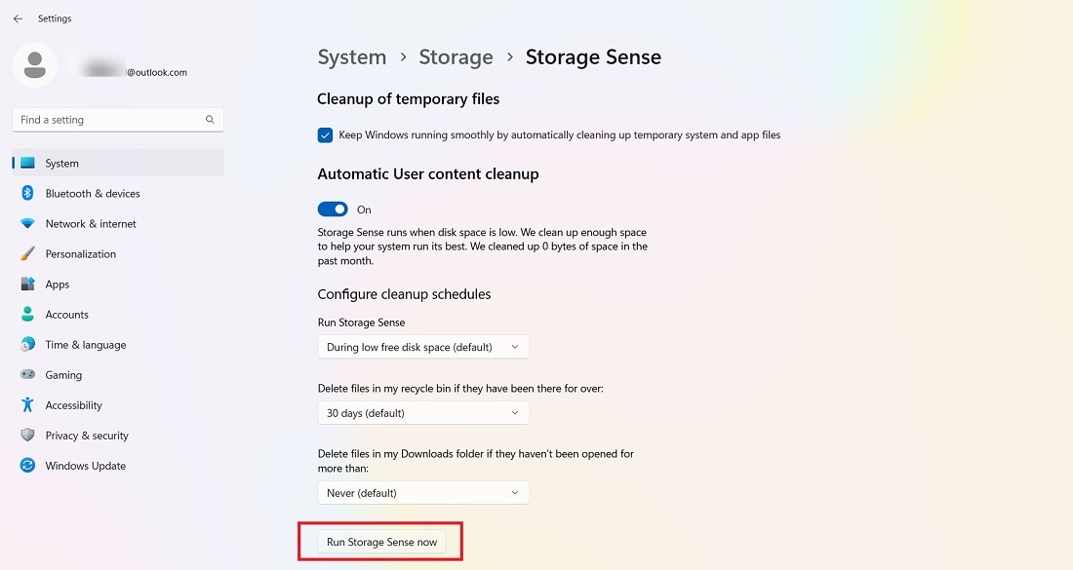Select the Gaming controller icon

click(x=28, y=374)
